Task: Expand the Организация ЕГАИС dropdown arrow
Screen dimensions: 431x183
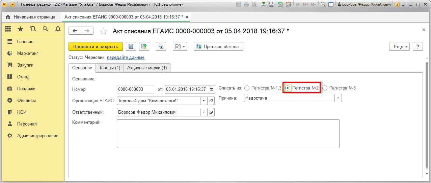Action: (x=204, y=101)
